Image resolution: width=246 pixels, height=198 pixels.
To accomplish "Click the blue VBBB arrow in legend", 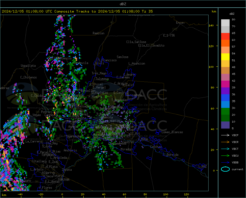I will click(225, 162).
